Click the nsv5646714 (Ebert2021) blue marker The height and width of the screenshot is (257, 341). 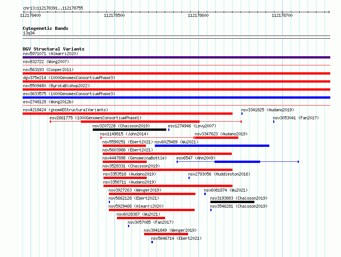(152, 242)
